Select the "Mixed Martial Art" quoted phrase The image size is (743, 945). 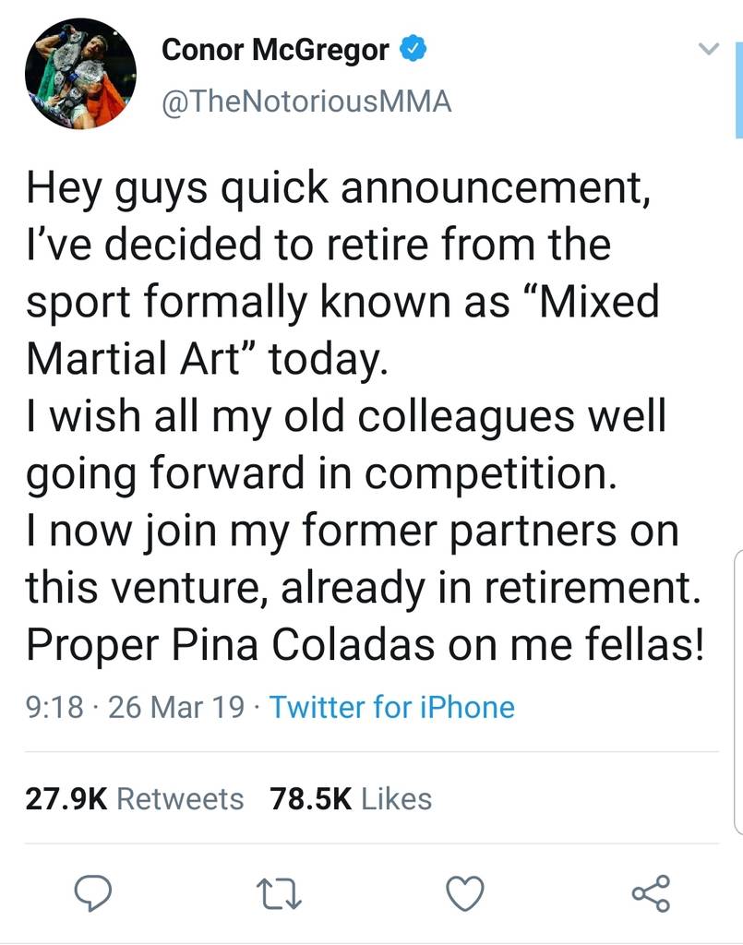pyautogui.click(x=342, y=329)
